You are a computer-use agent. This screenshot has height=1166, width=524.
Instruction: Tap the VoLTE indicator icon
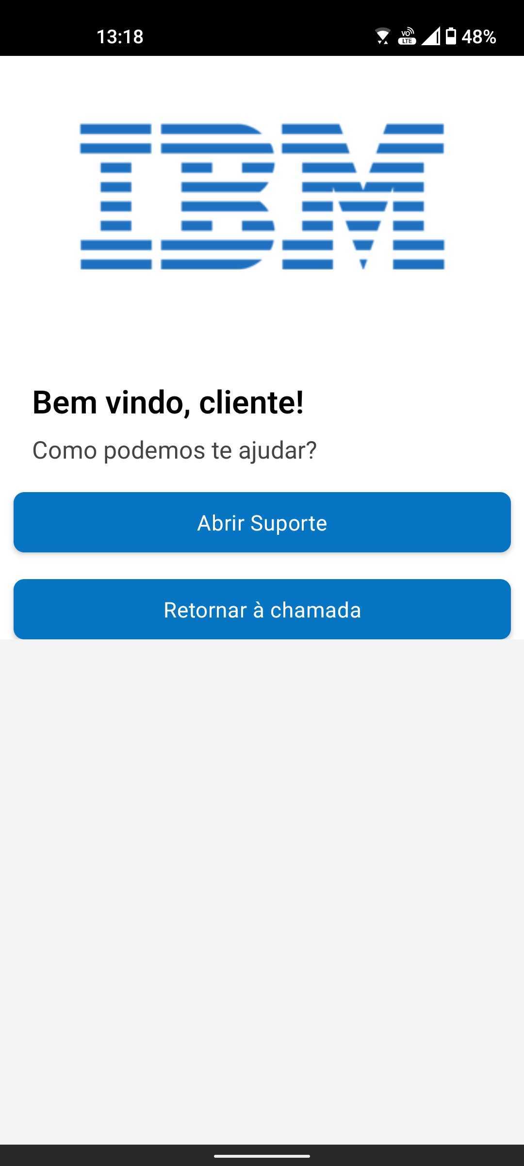(x=407, y=36)
